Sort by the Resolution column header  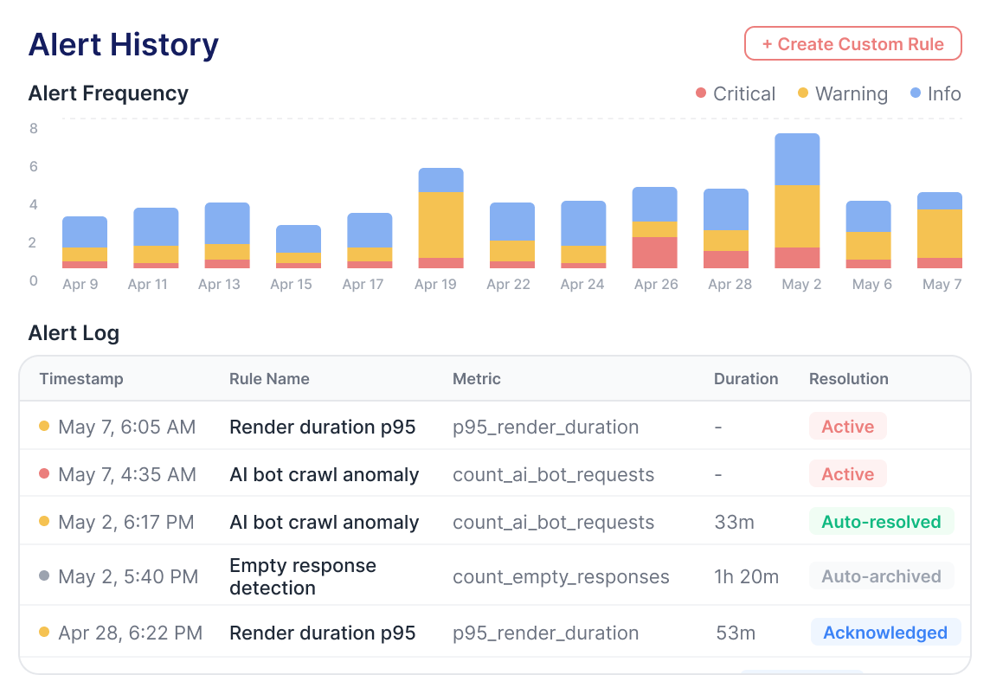click(x=849, y=379)
